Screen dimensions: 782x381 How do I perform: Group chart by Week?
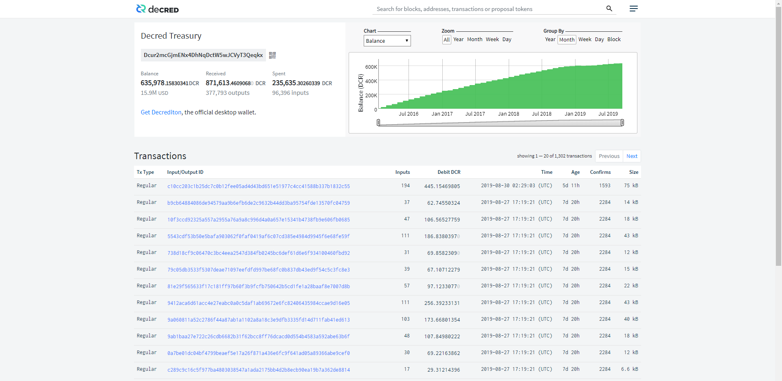(585, 39)
